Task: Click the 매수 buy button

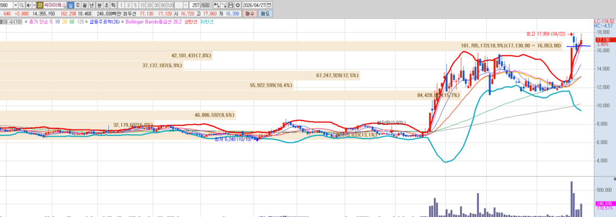Action: (250, 14)
